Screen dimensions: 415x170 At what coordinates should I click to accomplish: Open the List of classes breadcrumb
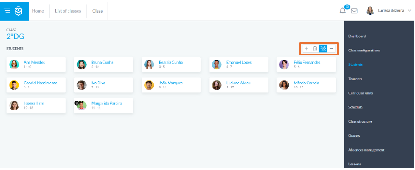tap(68, 11)
